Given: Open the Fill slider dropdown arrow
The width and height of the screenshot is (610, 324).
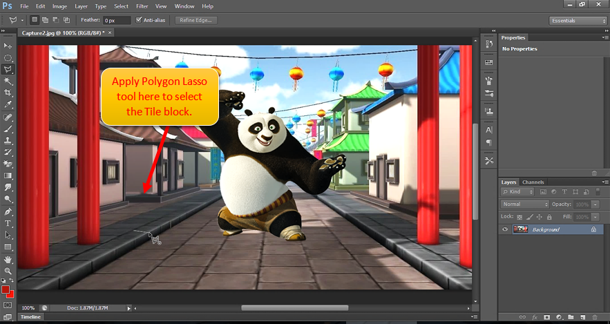Looking at the screenshot, I should click(595, 217).
